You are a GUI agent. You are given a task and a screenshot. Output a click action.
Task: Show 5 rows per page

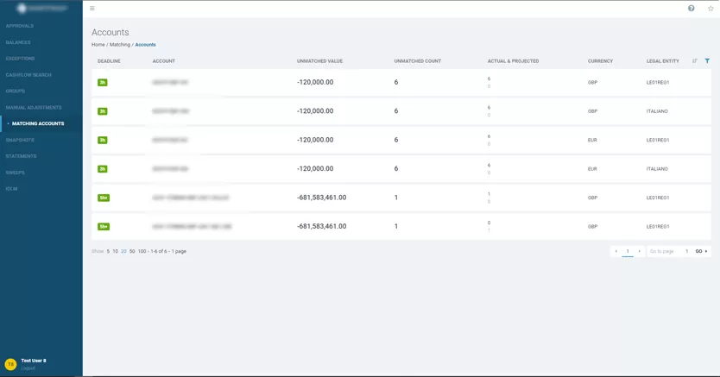coord(108,251)
